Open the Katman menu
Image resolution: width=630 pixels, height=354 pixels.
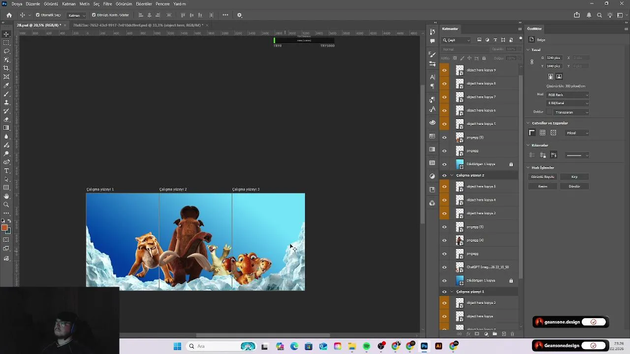coord(69,4)
